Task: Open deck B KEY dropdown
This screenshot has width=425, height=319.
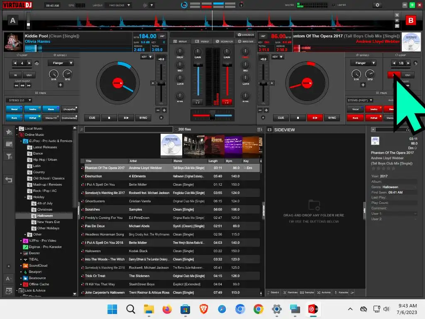Action: pyautogui.click(x=278, y=56)
